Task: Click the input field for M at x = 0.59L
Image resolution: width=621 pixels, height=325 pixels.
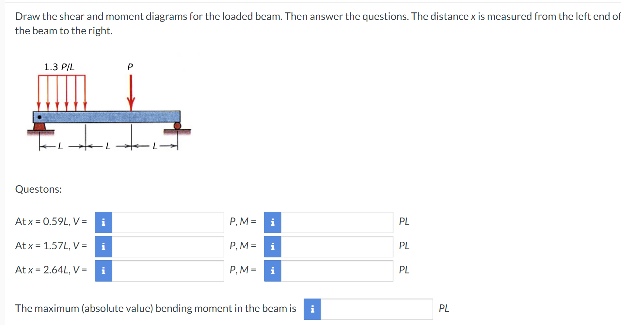Action: click(x=336, y=222)
